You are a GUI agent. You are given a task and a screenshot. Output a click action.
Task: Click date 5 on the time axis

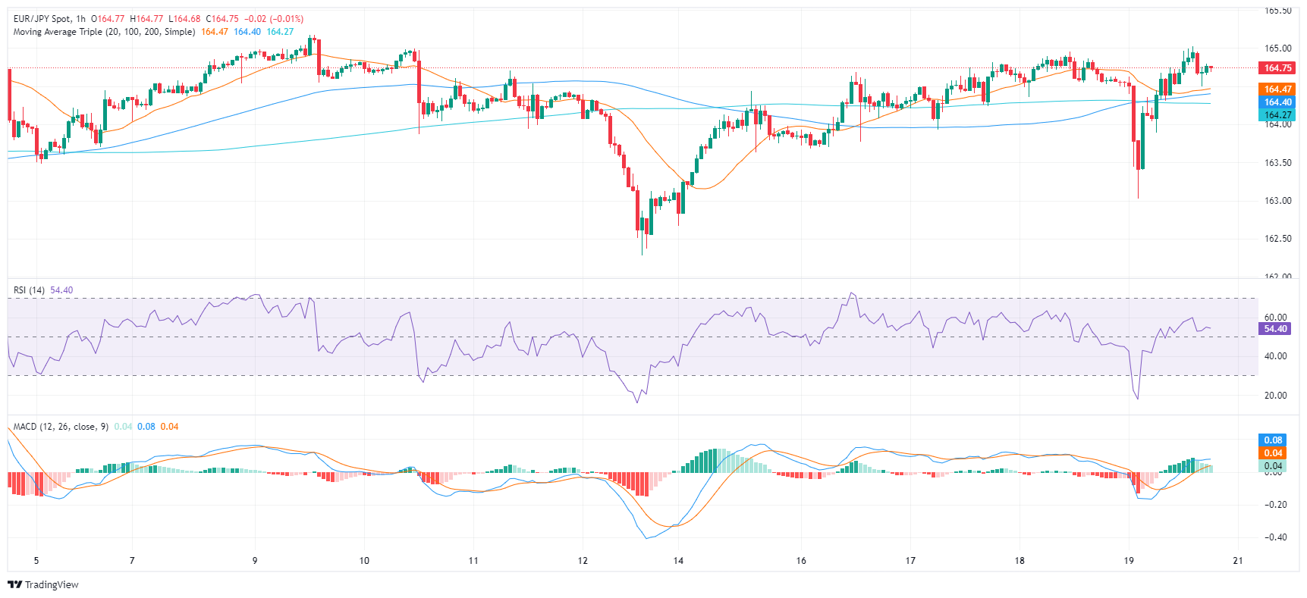coord(36,561)
